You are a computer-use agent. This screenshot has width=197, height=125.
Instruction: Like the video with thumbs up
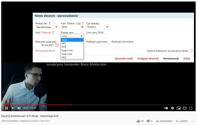tap(138, 121)
